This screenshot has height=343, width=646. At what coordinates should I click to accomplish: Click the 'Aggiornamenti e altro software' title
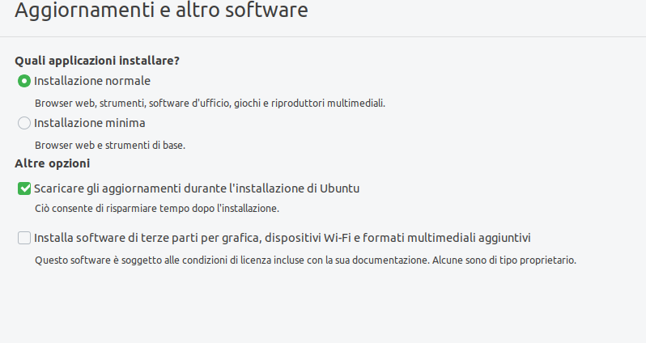(x=161, y=13)
